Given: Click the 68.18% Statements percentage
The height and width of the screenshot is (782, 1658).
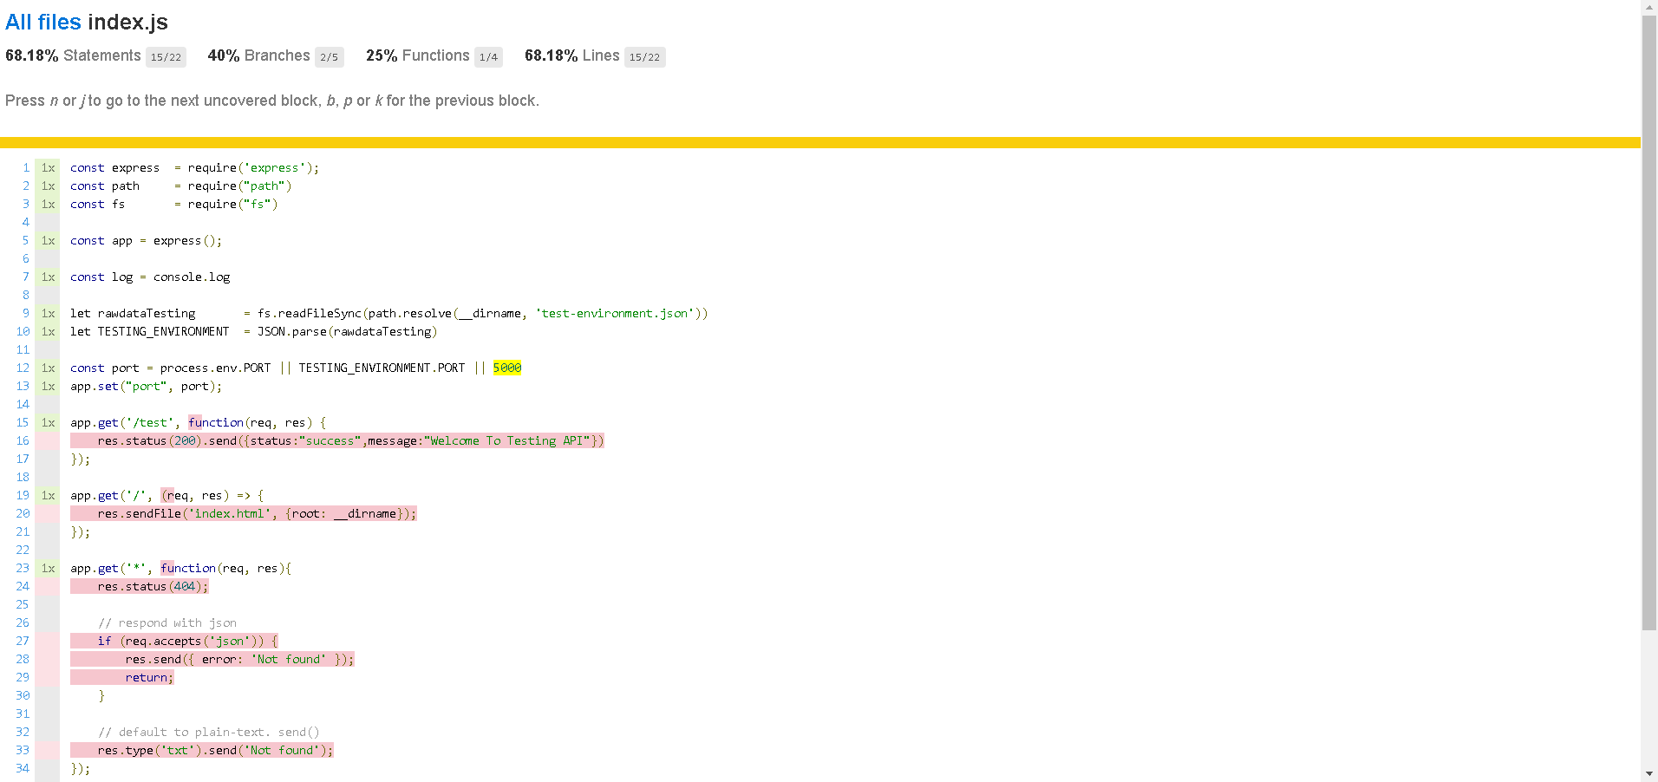Looking at the screenshot, I should [x=31, y=56].
